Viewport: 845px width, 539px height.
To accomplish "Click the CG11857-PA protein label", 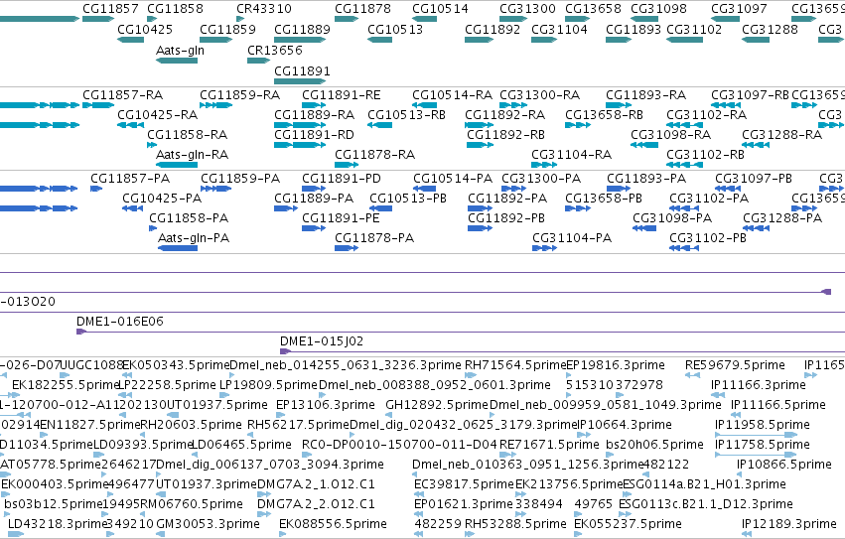I will [x=130, y=179].
